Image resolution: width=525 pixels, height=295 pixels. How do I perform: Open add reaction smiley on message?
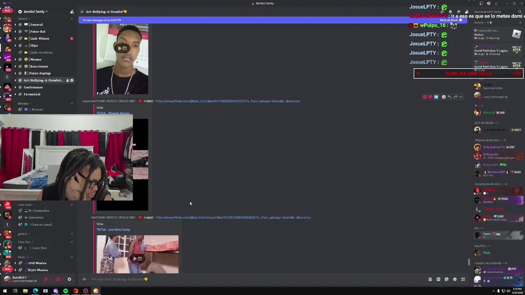point(443,97)
